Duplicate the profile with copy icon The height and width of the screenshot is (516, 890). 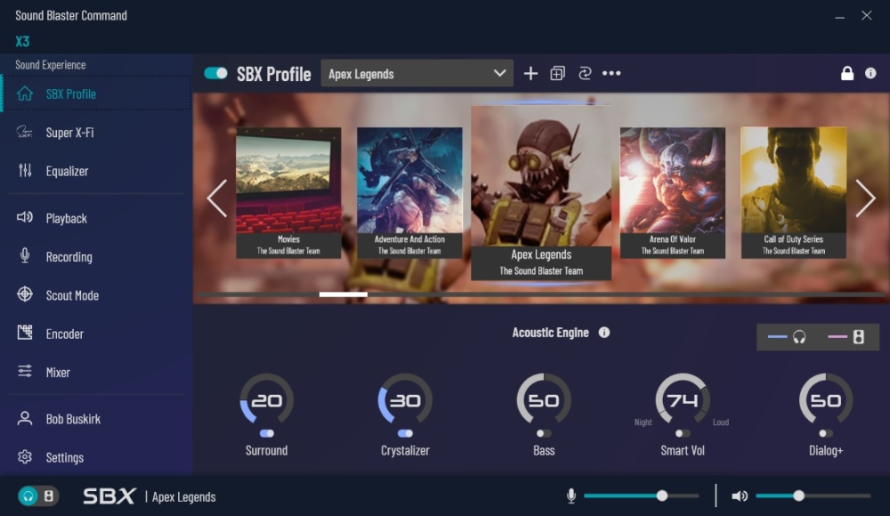(x=557, y=73)
